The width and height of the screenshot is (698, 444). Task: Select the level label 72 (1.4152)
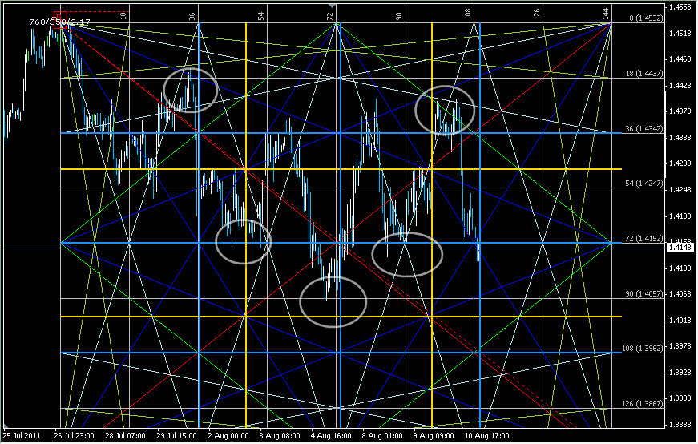pyautogui.click(x=644, y=239)
